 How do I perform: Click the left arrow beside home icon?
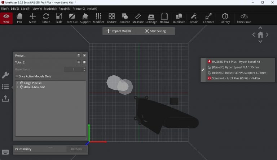click(254, 35)
